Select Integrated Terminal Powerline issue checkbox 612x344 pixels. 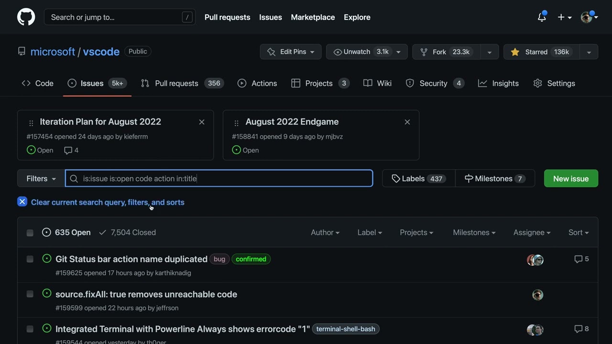tap(30, 329)
